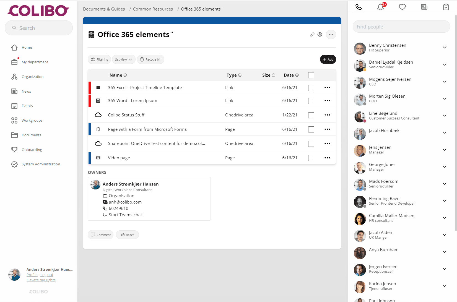Viewport: 457px width, 302px height.
Task: Open the phone contacts tab icon
Action: [359, 7]
